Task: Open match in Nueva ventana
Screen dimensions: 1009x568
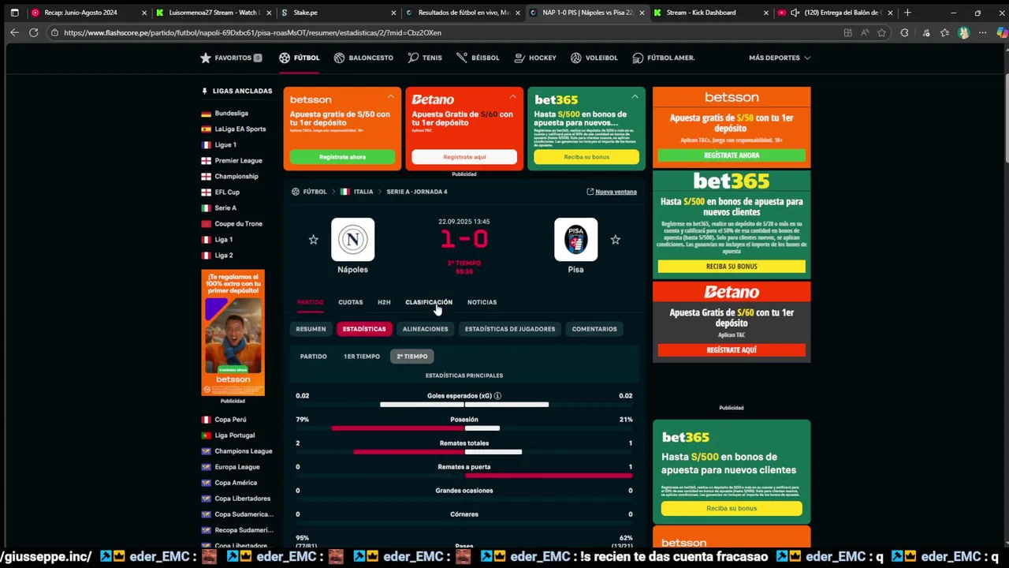Action: click(612, 192)
